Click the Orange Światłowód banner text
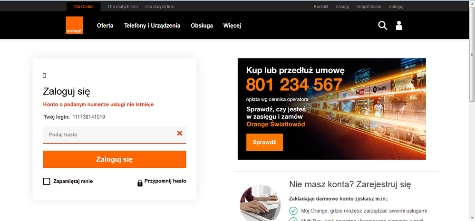The image size is (475, 221). click(x=276, y=125)
